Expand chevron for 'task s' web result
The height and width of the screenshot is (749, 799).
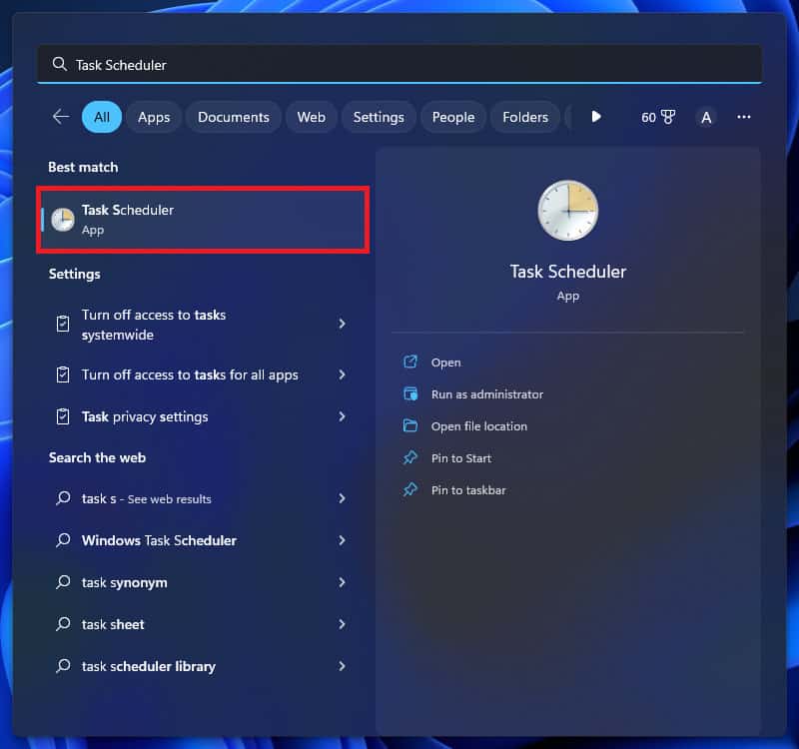[342, 498]
